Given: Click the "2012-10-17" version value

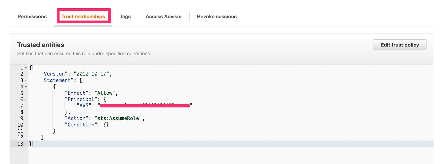Looking at the screenshot, I should coord(91,74).
